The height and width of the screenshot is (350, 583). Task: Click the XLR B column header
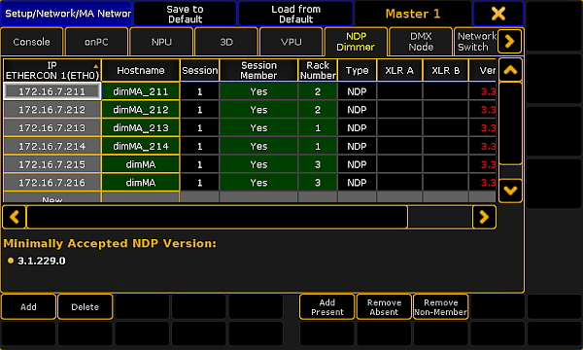tap(445, 70)
